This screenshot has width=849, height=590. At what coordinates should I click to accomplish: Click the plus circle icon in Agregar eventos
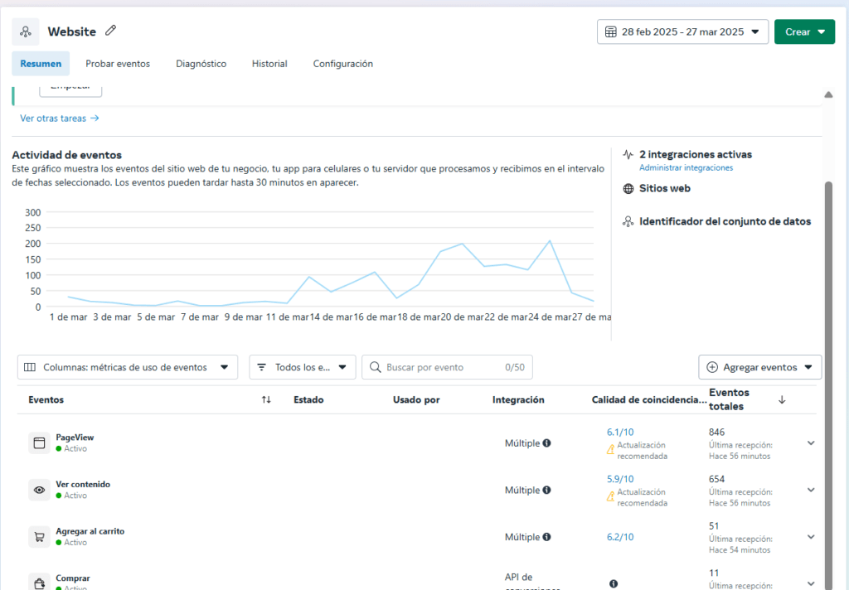(x=712, y=367)
